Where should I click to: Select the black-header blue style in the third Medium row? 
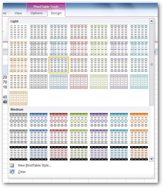38,153
